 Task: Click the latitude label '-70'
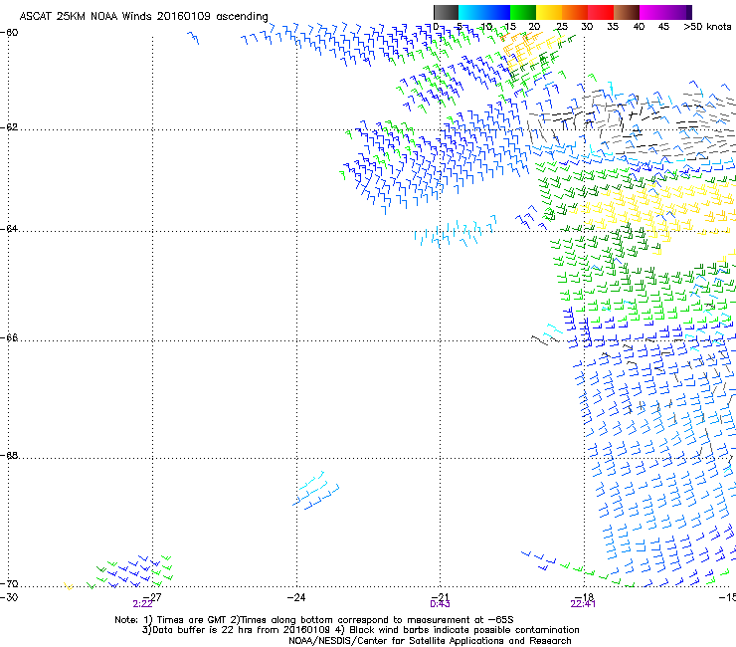point(9,584)
